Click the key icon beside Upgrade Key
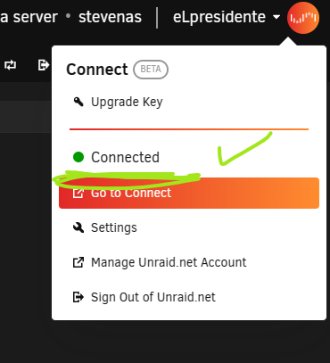The image size is (330, 363). click(x=78, y=102)
